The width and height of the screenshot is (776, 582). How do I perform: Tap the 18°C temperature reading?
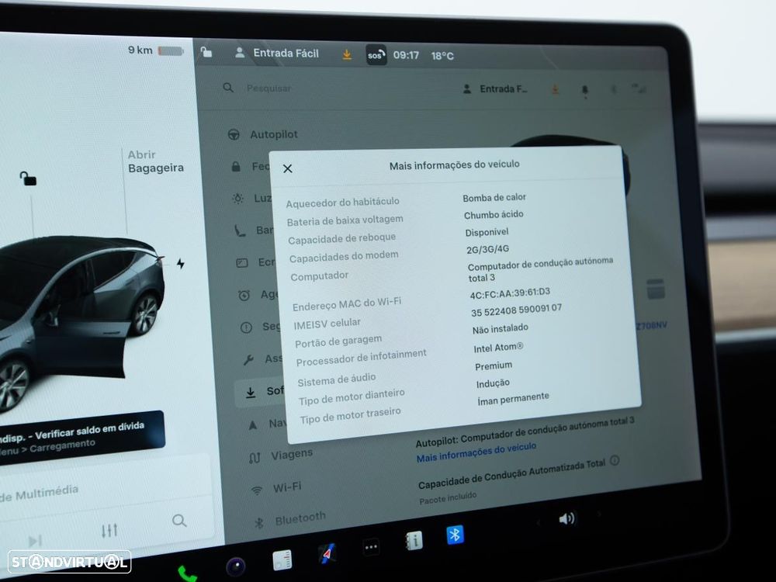(x=442, y=56)
